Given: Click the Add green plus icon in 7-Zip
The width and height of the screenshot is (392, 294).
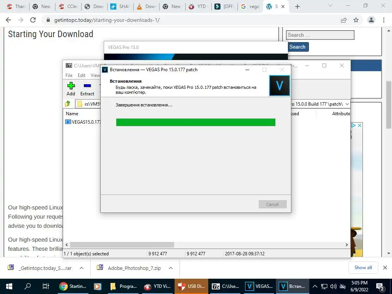Looking at the screenshot, I should tap(71, 86).
